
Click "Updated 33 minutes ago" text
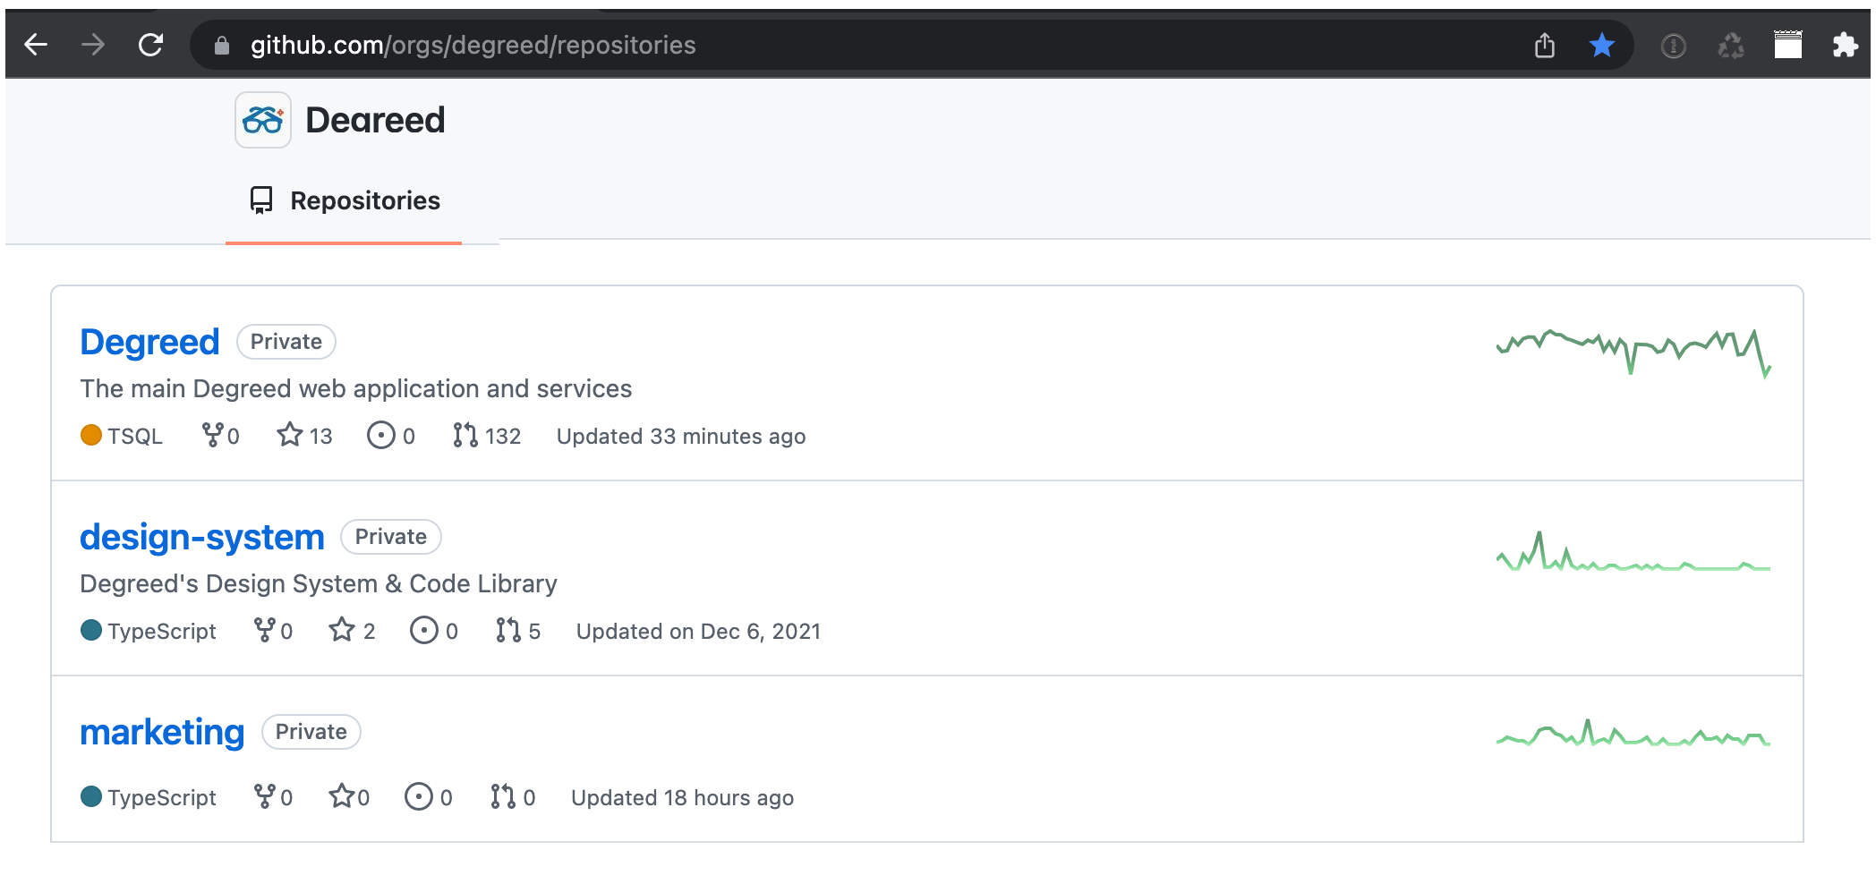pos(681,436)
